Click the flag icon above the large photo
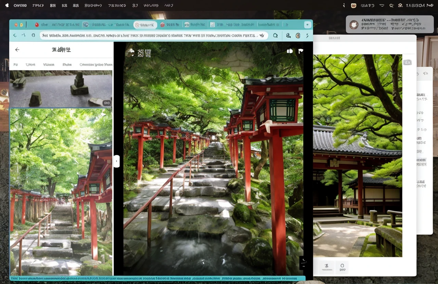438x284 pixels. (300, 51)
